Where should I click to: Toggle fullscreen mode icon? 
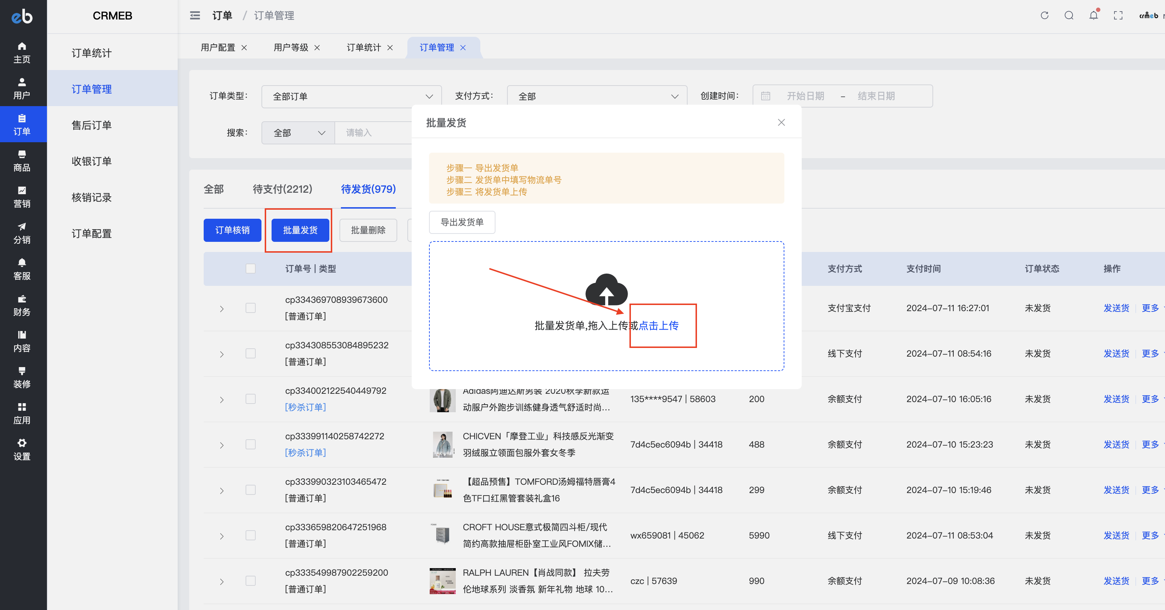pyautogui.click(x=1118, y=16)
